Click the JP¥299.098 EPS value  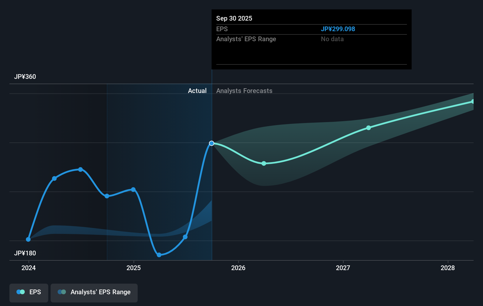[x=338, y=29]
